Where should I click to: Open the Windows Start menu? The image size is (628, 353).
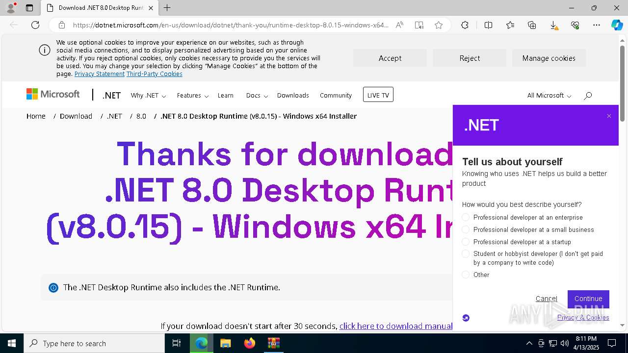12,343
